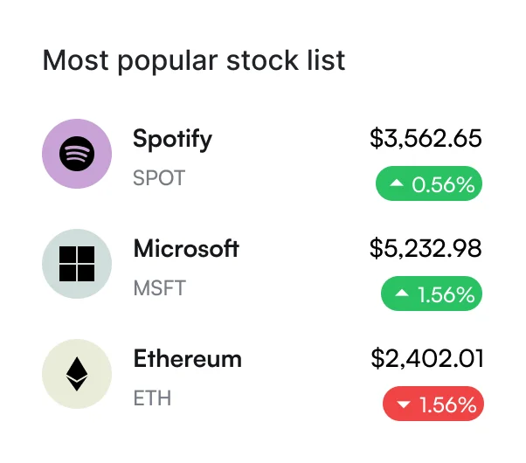Click the Spotify logo icon
The height and width of the screenshot is (463, 526).
77,154
